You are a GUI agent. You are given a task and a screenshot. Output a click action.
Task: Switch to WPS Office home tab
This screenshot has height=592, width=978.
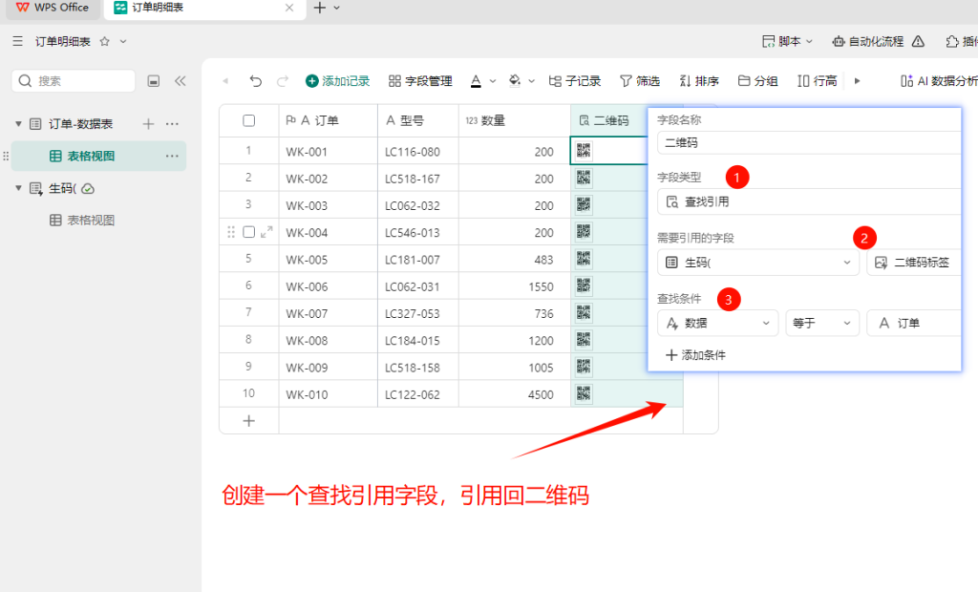pyautogui.click(x=53, y=8)
